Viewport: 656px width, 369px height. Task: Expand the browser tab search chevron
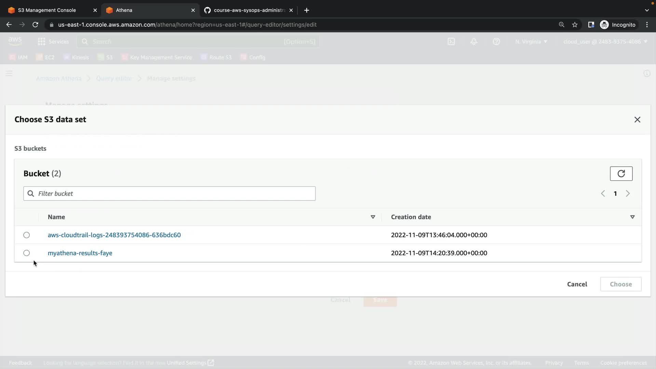(646, 10)
